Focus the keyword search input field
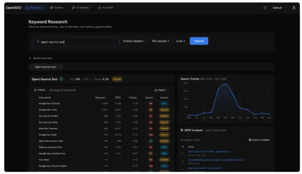This screenshot has height=174, width=302. click(x=77, y=42)
